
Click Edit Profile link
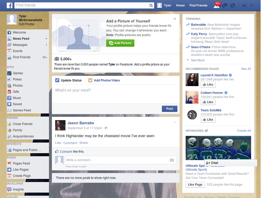click(x=27, y=24)
